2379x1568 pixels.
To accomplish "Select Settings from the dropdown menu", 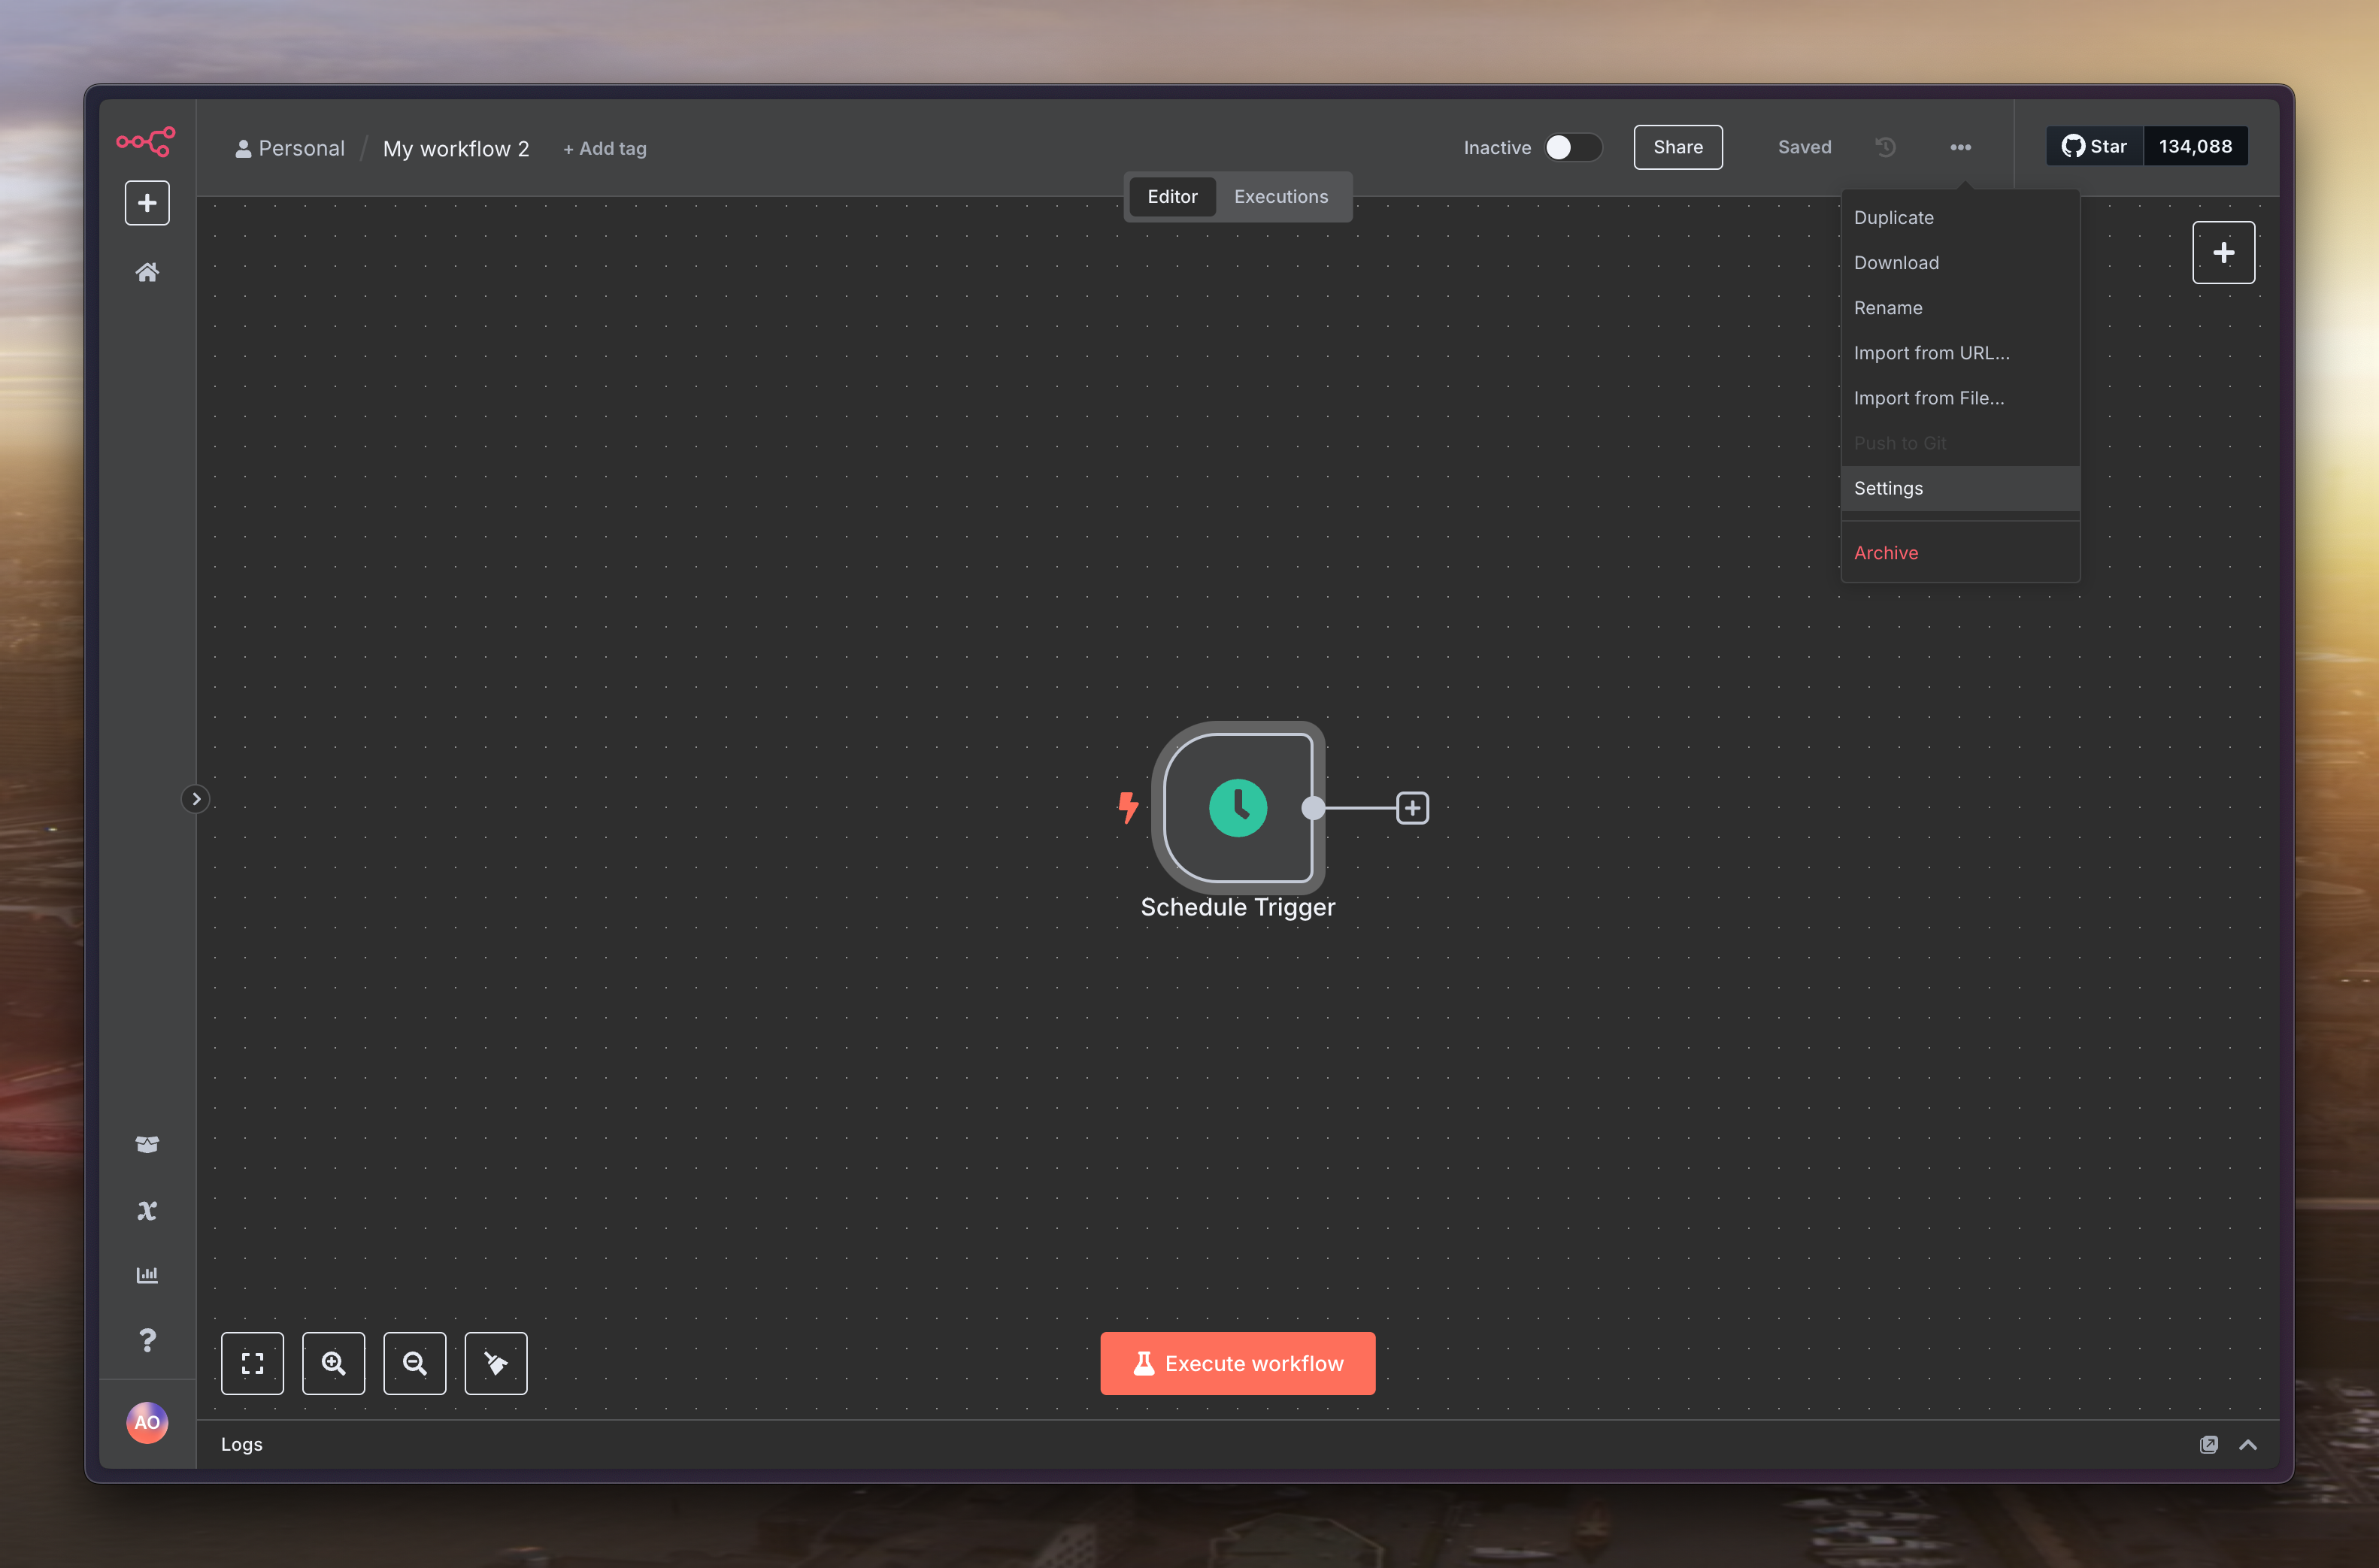I will pyautogui.click(x=1888, y=488).
